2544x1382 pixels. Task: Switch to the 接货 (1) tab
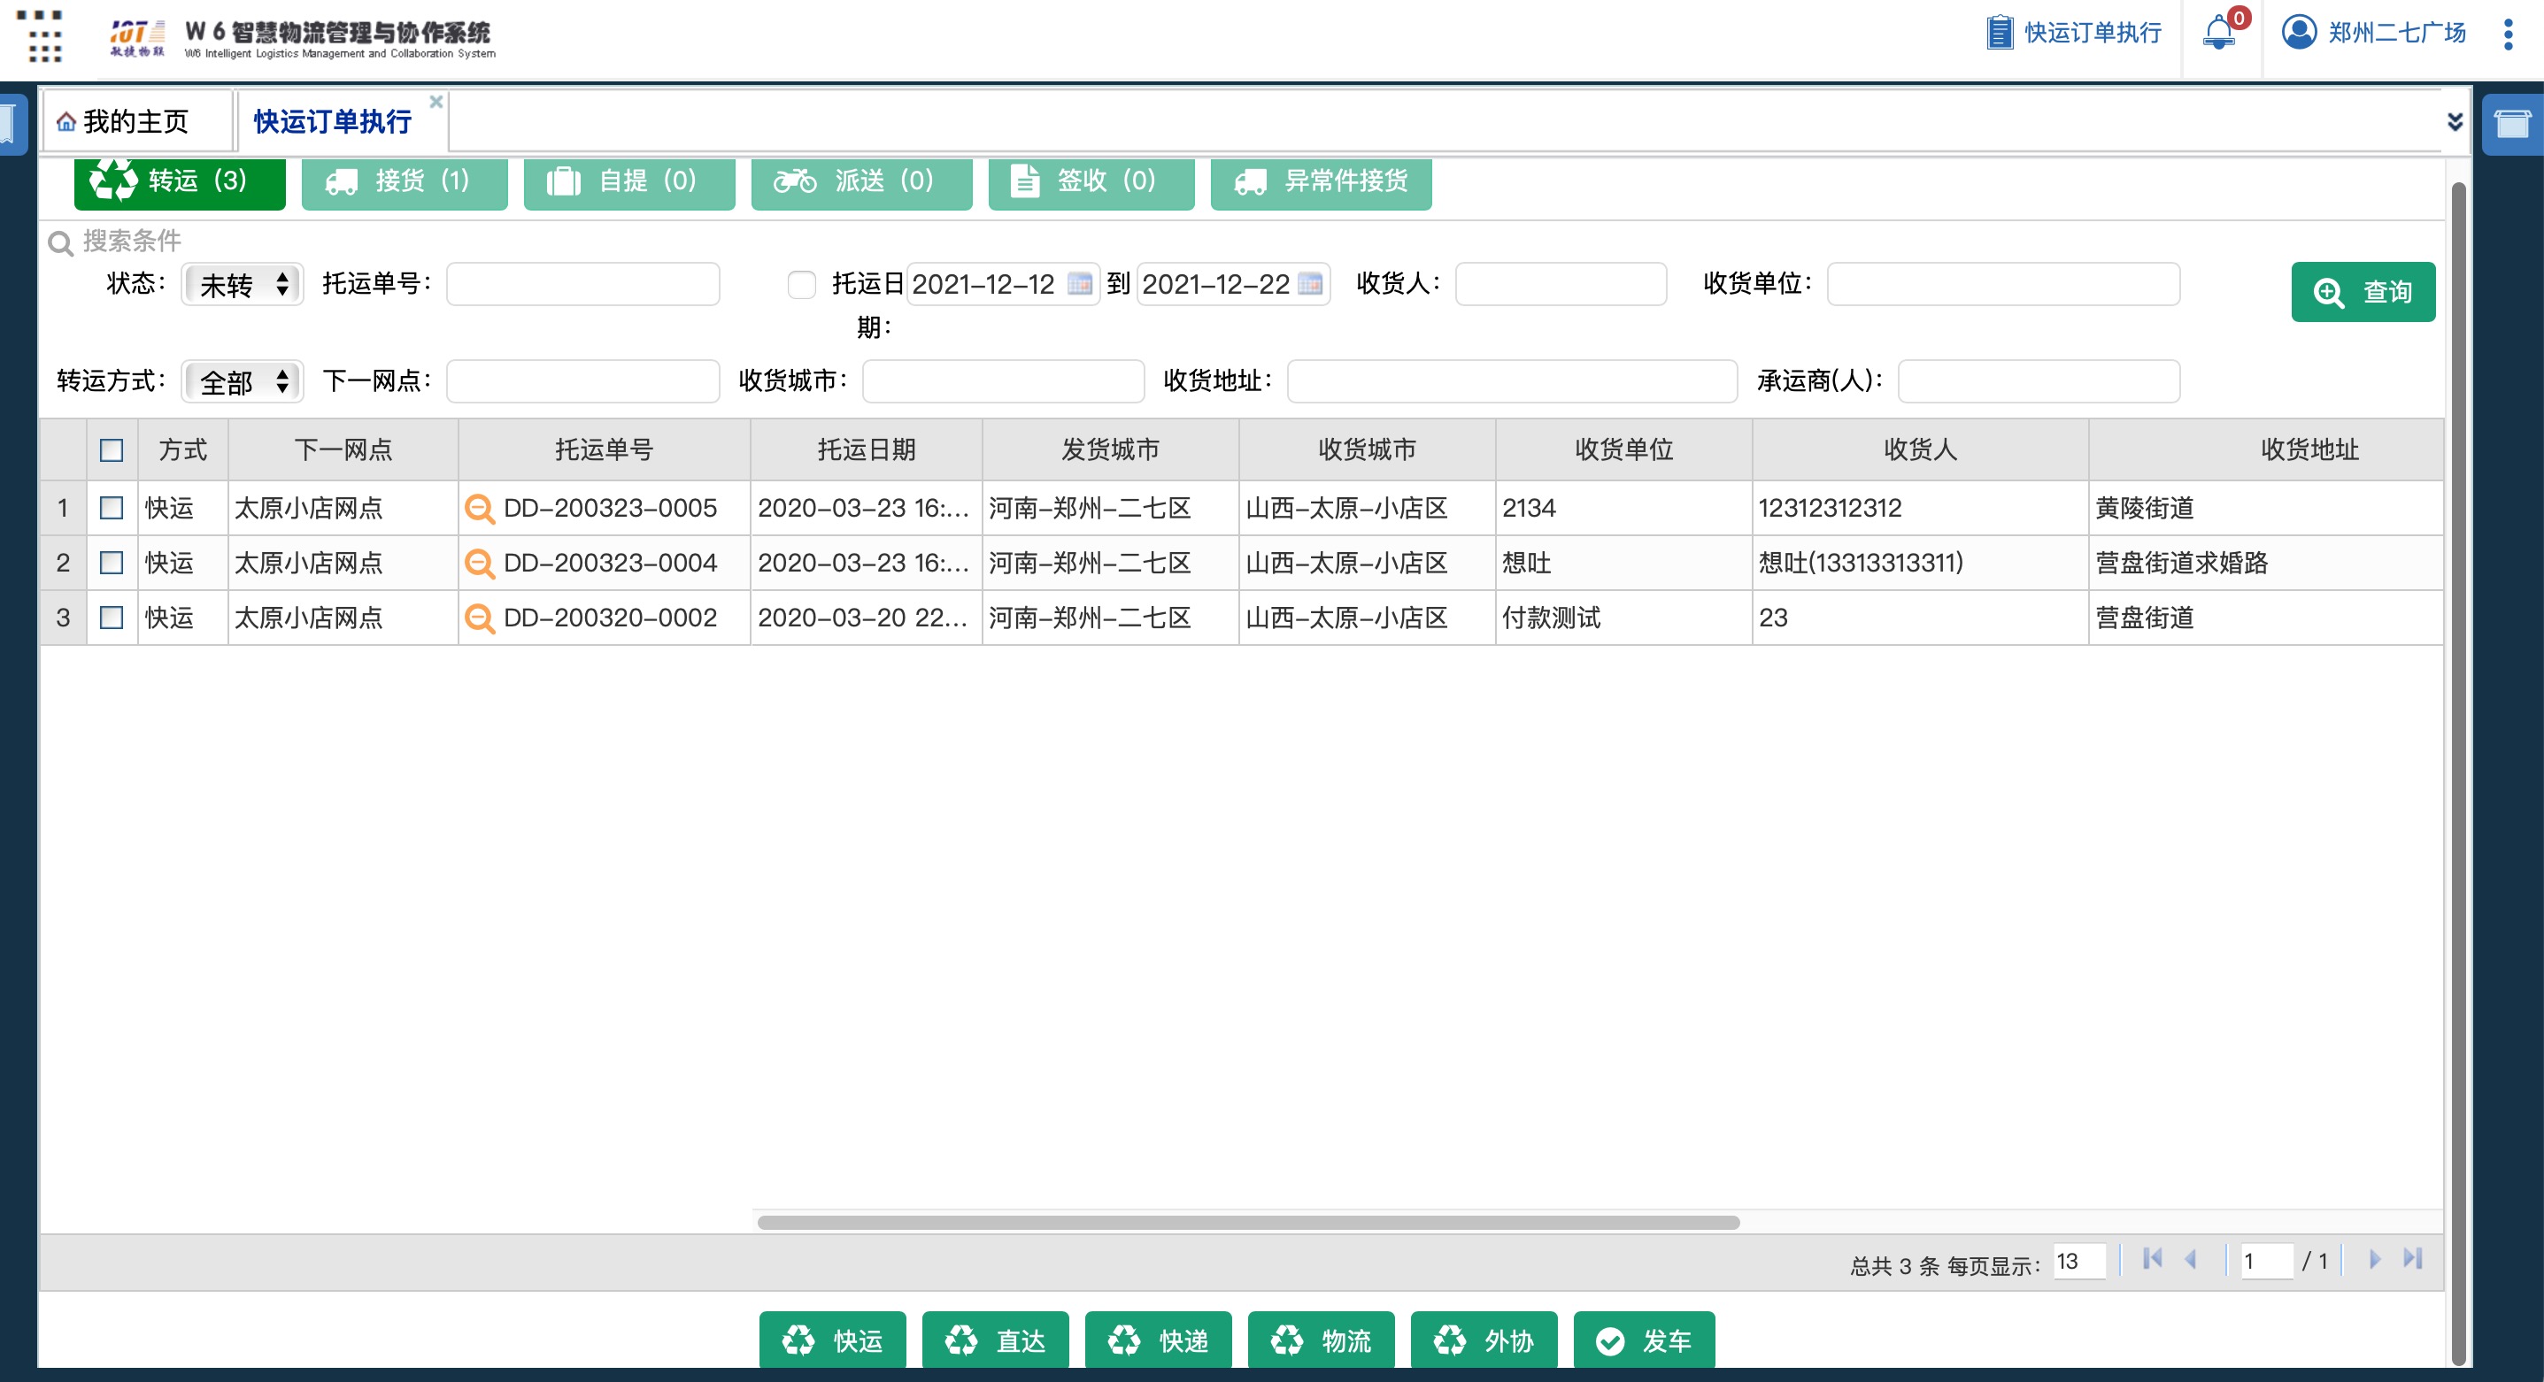(x=404, y=181)
